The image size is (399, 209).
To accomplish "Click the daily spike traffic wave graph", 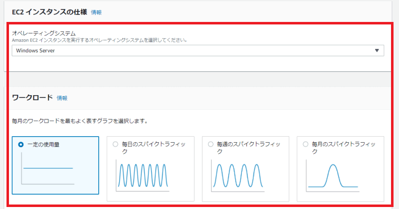I will click(x=143, y=176).
